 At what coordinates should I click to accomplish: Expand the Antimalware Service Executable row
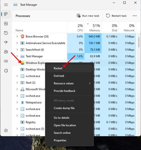point(17,43)
